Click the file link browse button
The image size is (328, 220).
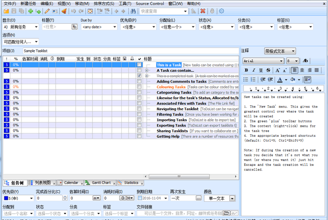click(x=226, y=213)
